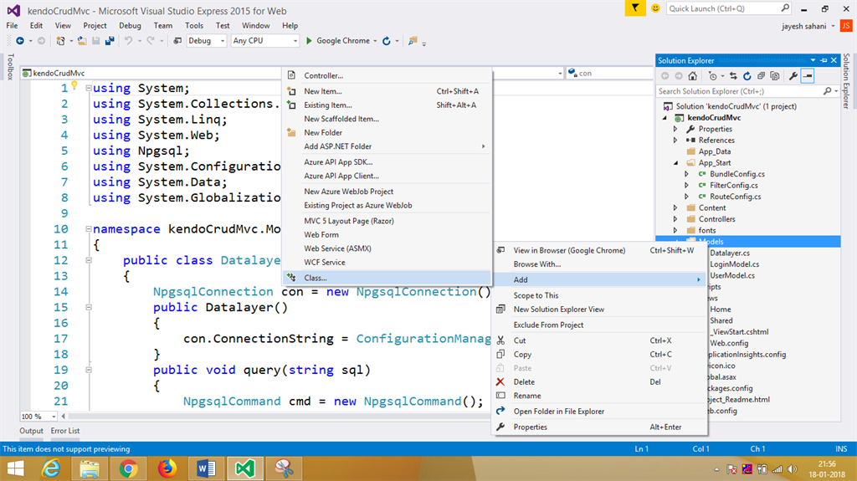Click the yellow notifications flag icon
This screenshot has width=857, height=481.
[635, 8]
